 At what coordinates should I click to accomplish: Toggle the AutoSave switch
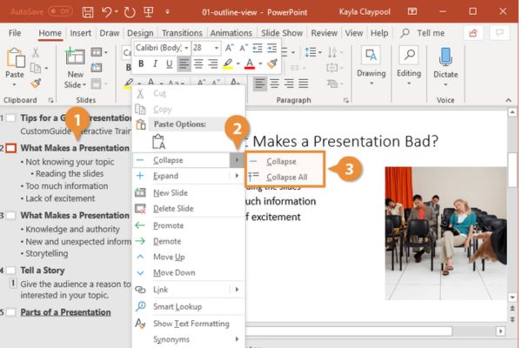click(x=60, y=11)
